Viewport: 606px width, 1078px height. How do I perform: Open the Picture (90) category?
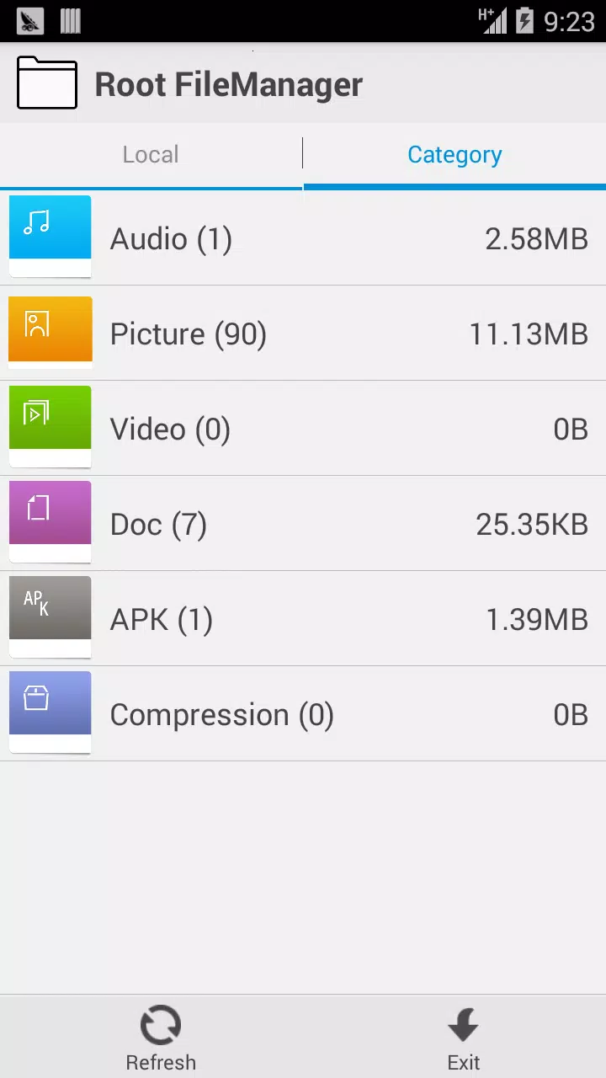(303, 334)
